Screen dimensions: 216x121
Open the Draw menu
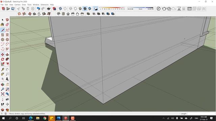point(24,5)
